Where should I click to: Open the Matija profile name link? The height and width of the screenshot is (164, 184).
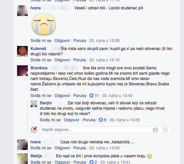coord(36,156)
